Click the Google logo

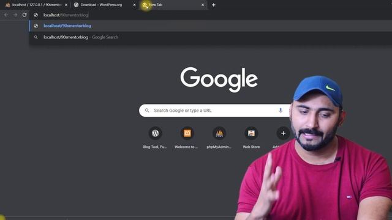click(x=219, y=79)
